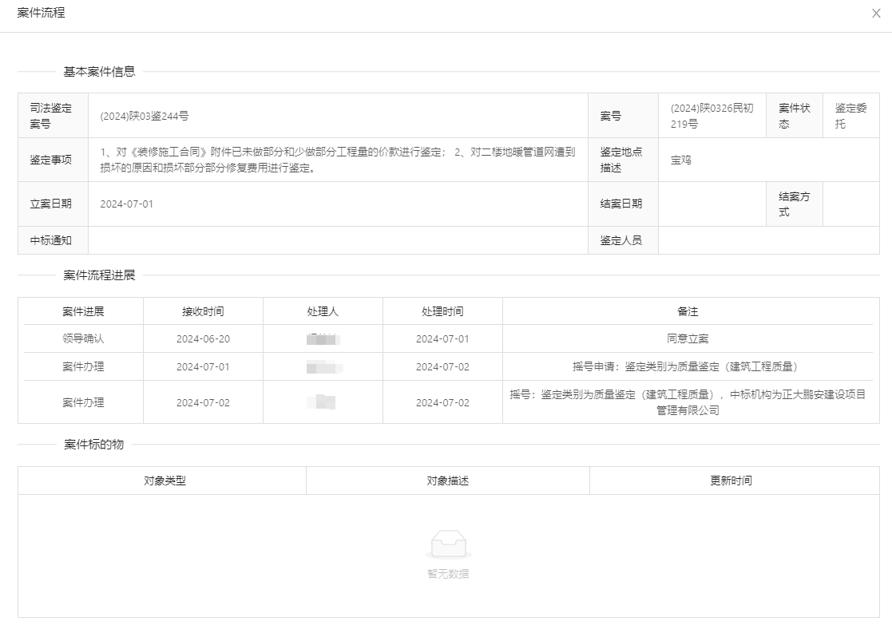Click the empty 结案日期 value cell
892x625 pixels.
tap(712, 204)
